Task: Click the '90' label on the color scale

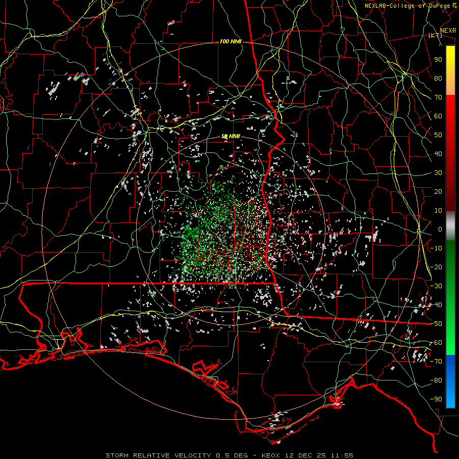Action: (438, 60)
